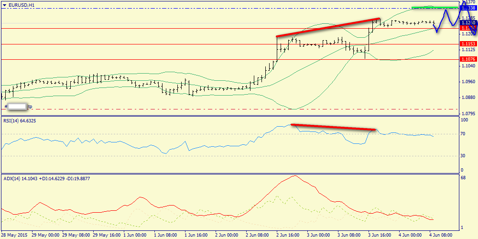
Task: Select the 29 May 08:00 time label
Action: click(x=76, y=235)
